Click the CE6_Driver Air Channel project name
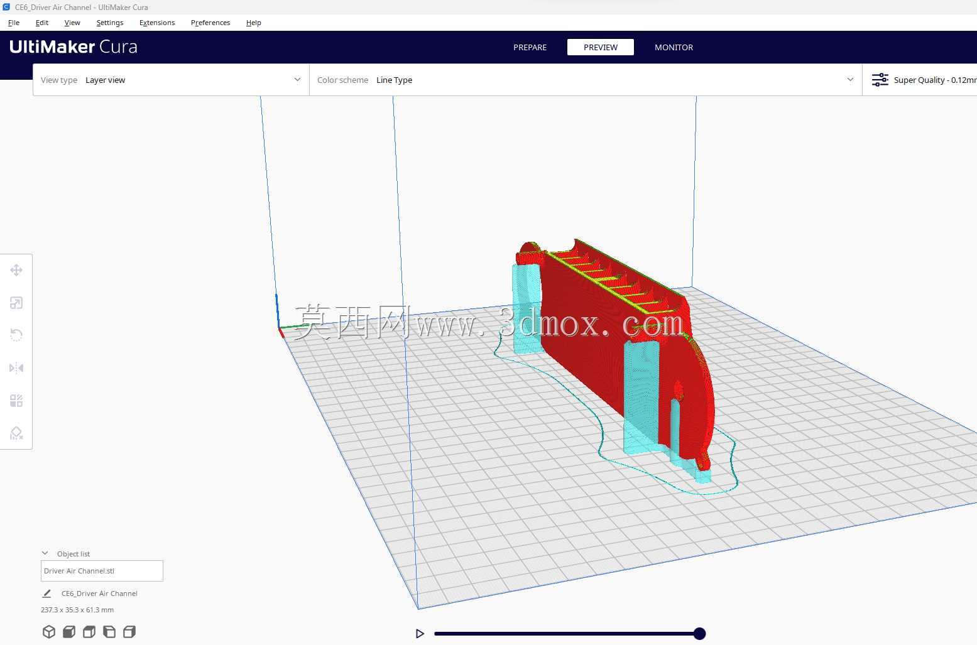 [99, 594]
